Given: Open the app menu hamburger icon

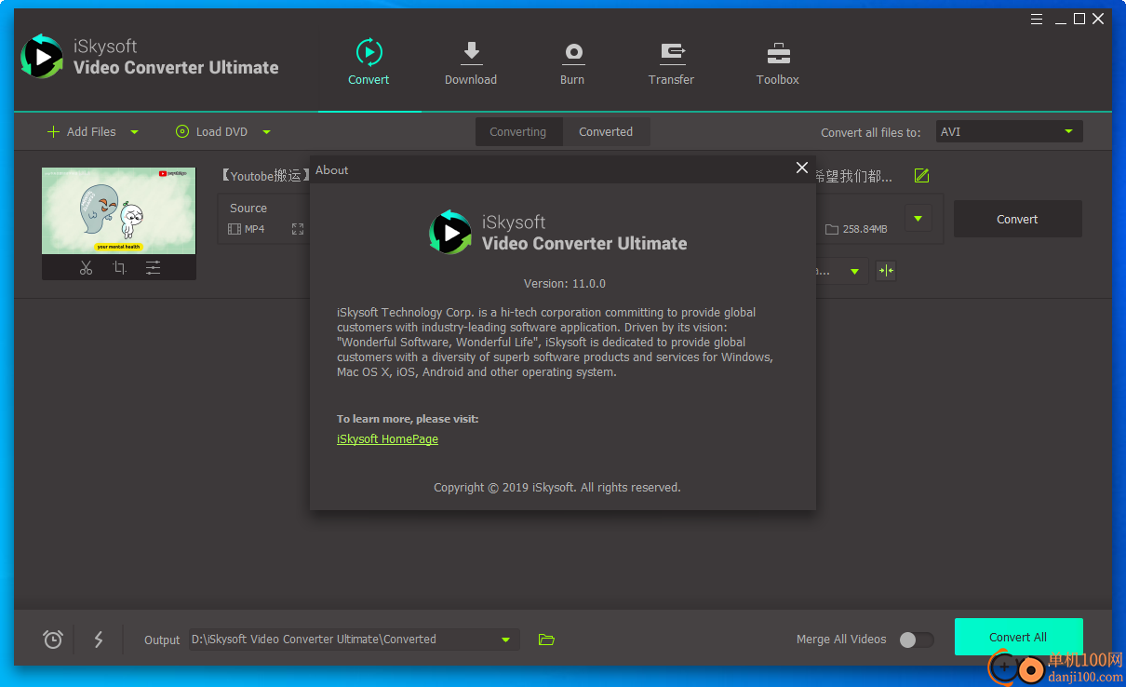Looking at the screenshot, I should pos(1037,19).
